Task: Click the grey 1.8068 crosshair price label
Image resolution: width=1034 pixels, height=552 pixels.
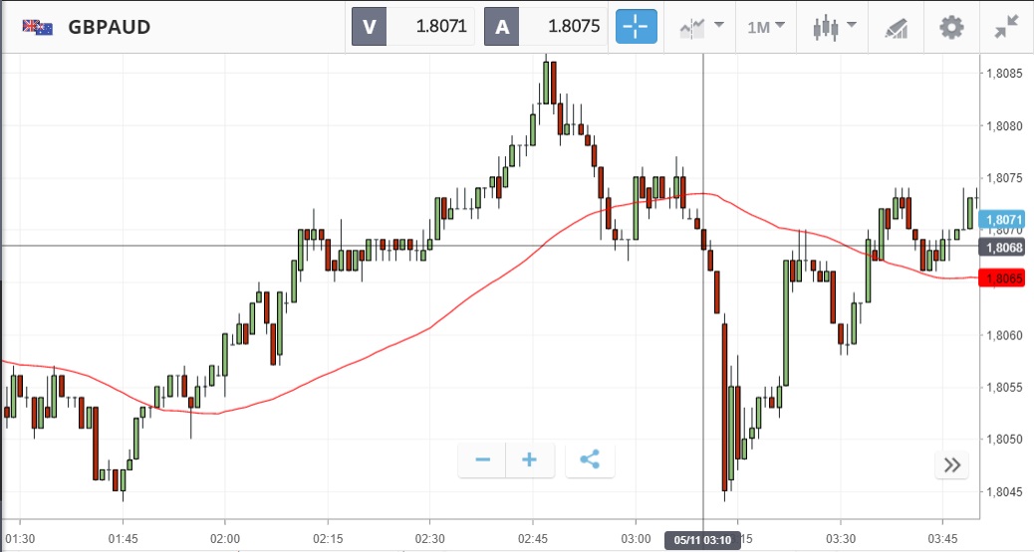Action: point(1005,247)
